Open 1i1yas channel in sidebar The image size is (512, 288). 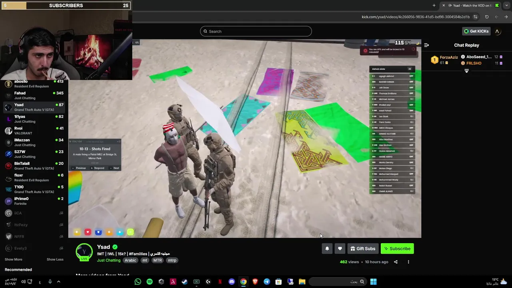(x=34, y=119)
